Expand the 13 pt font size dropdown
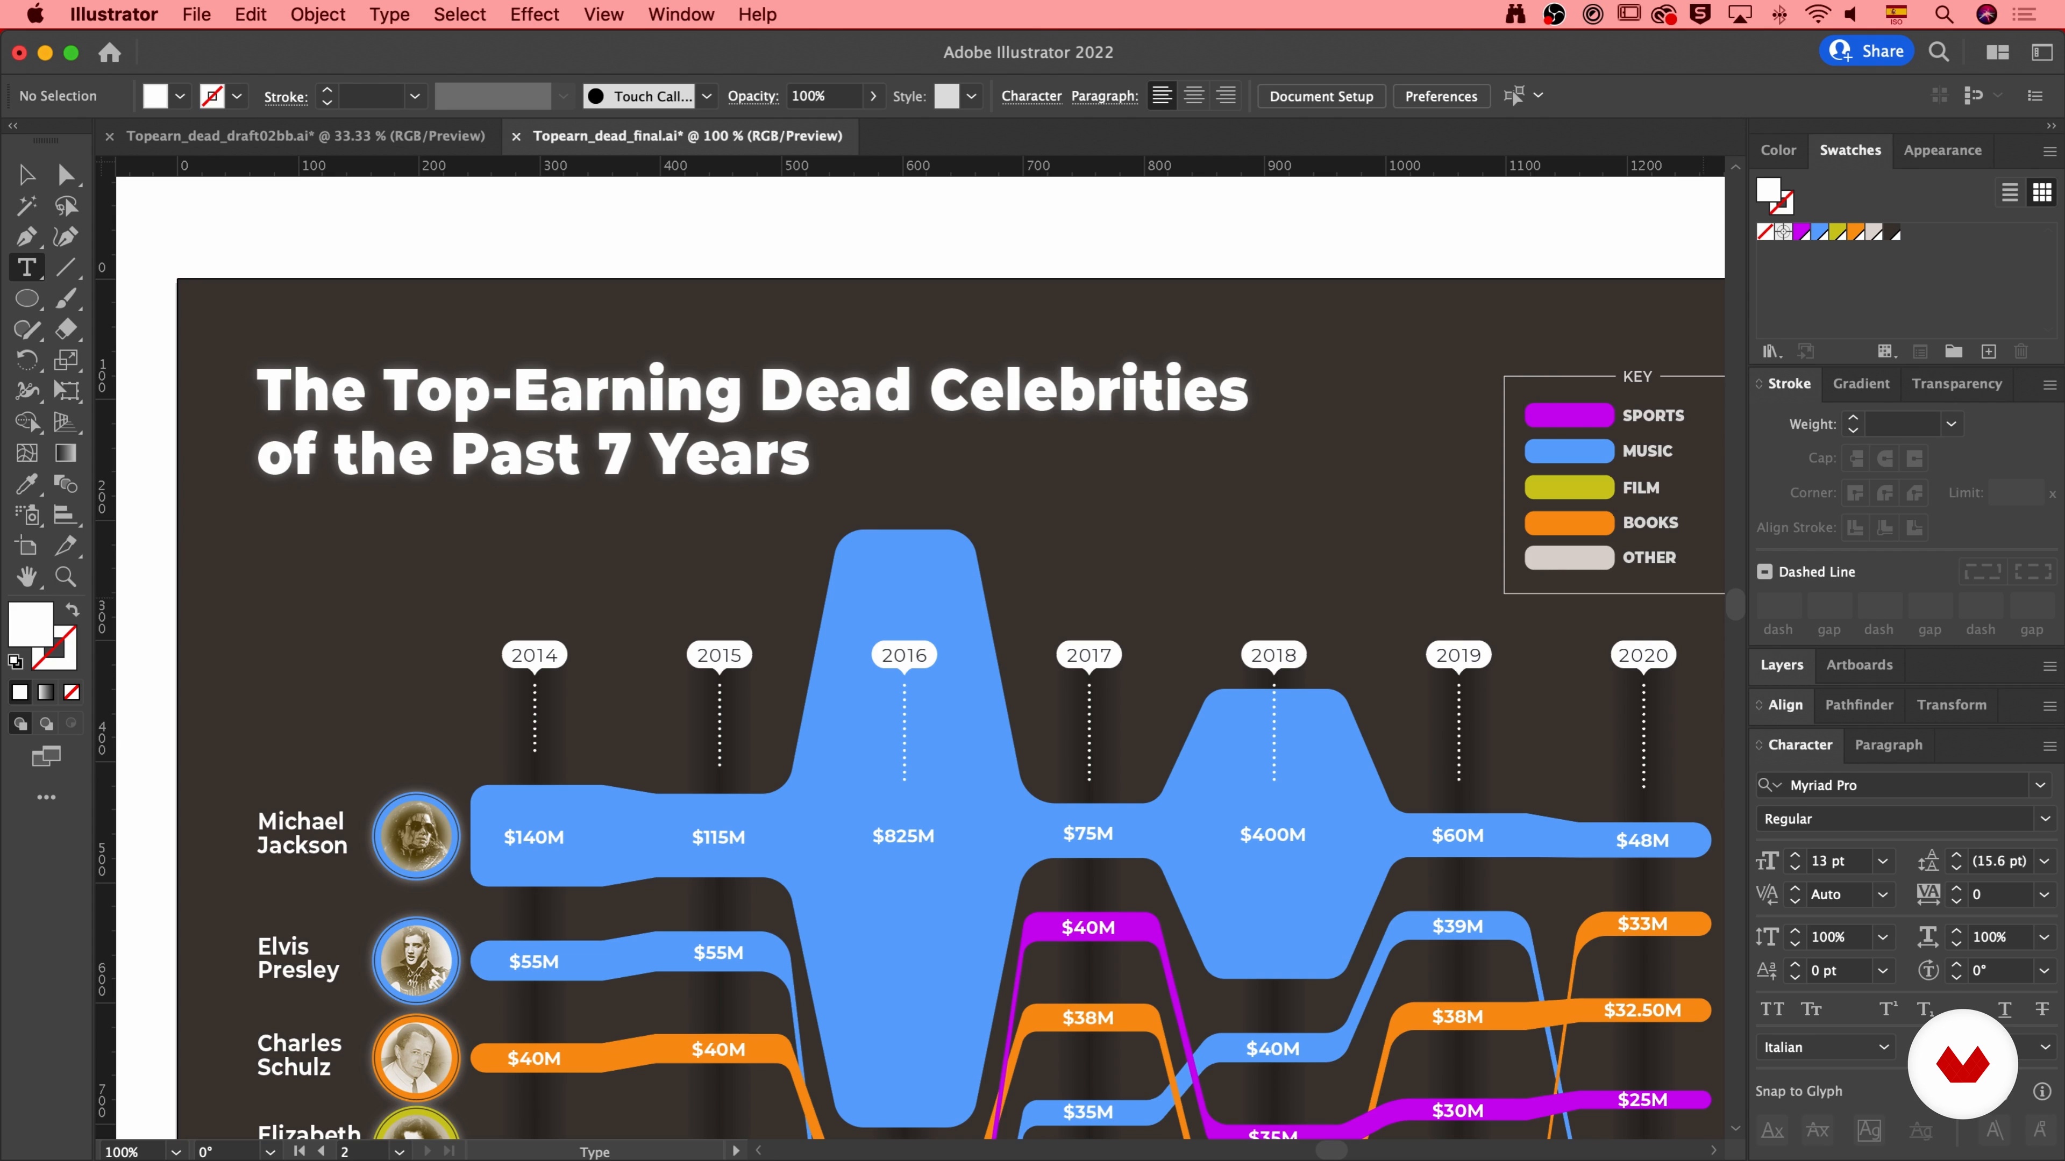Screen dimensions: 2065x1161 (x=1882, y=861)
